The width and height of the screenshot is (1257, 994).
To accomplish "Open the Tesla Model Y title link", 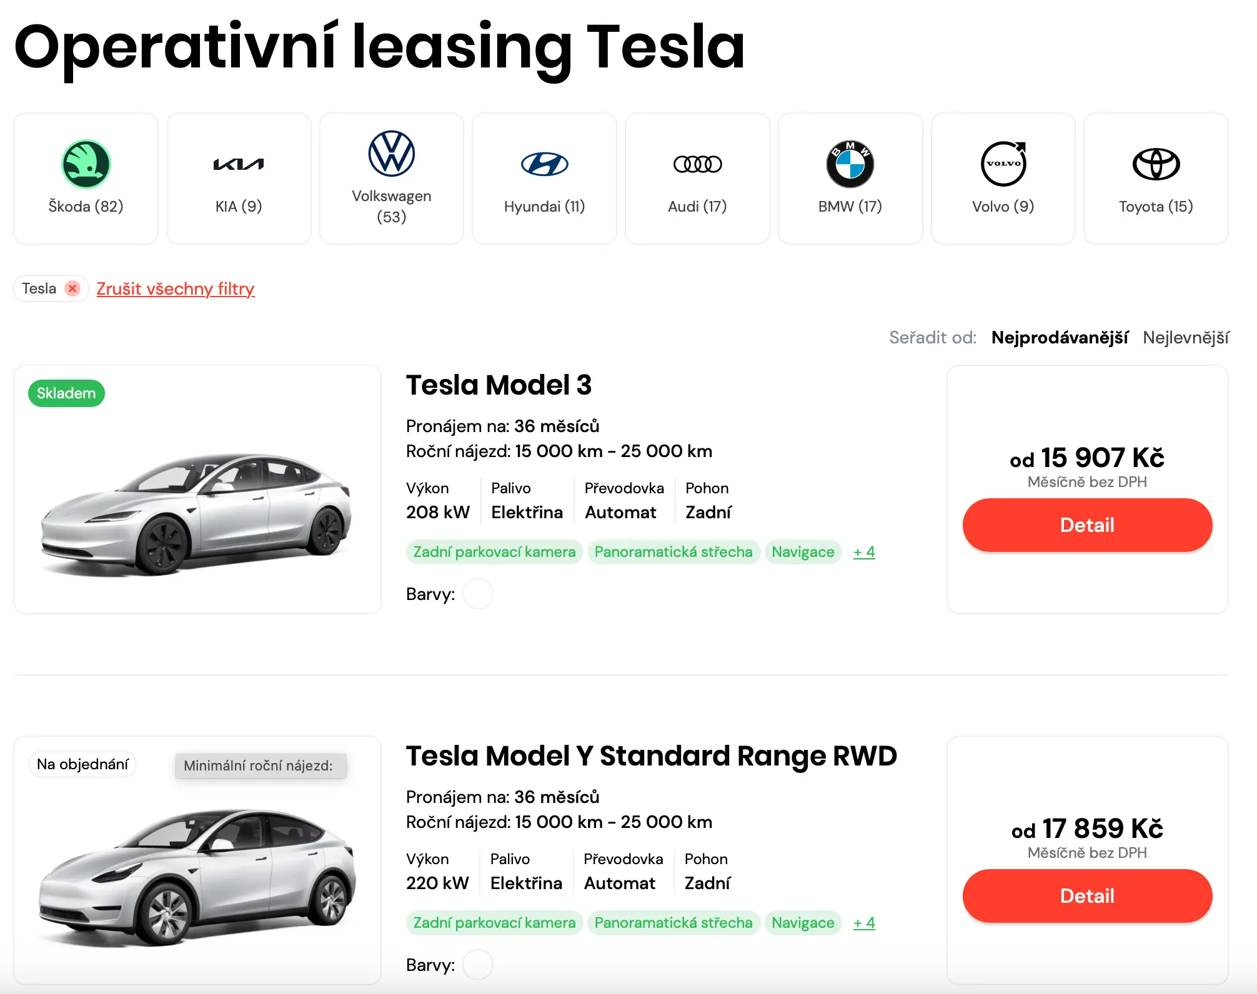I will [x=651, y=756].
